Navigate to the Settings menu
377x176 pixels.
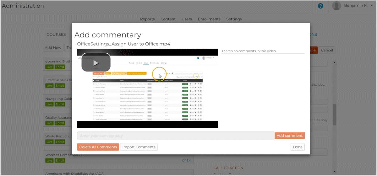tap(234, 19)
